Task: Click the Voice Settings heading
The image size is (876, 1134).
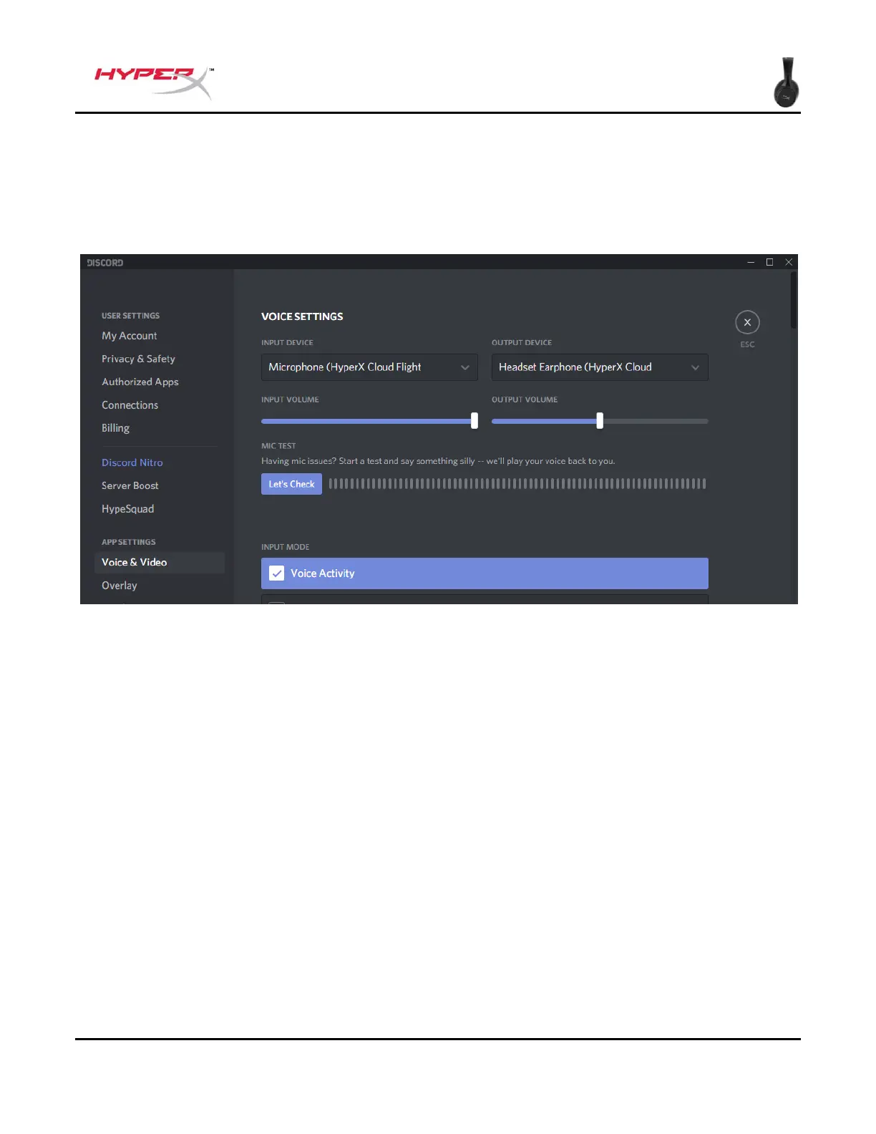Action: point(302,316)
